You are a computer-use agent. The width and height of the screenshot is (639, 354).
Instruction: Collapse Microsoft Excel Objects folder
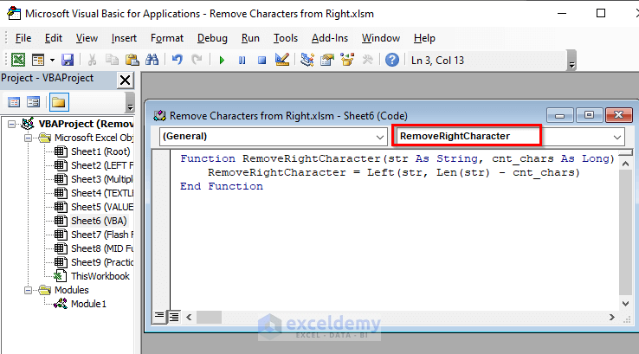click(x=28, y=138)
